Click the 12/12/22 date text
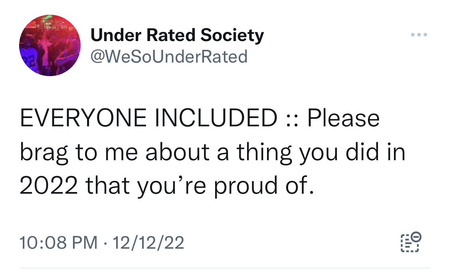Image resolution: width=449 pixels, height=273 pixels. [x=148, y=242]
